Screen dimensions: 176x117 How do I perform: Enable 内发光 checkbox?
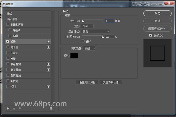(8, 53)
